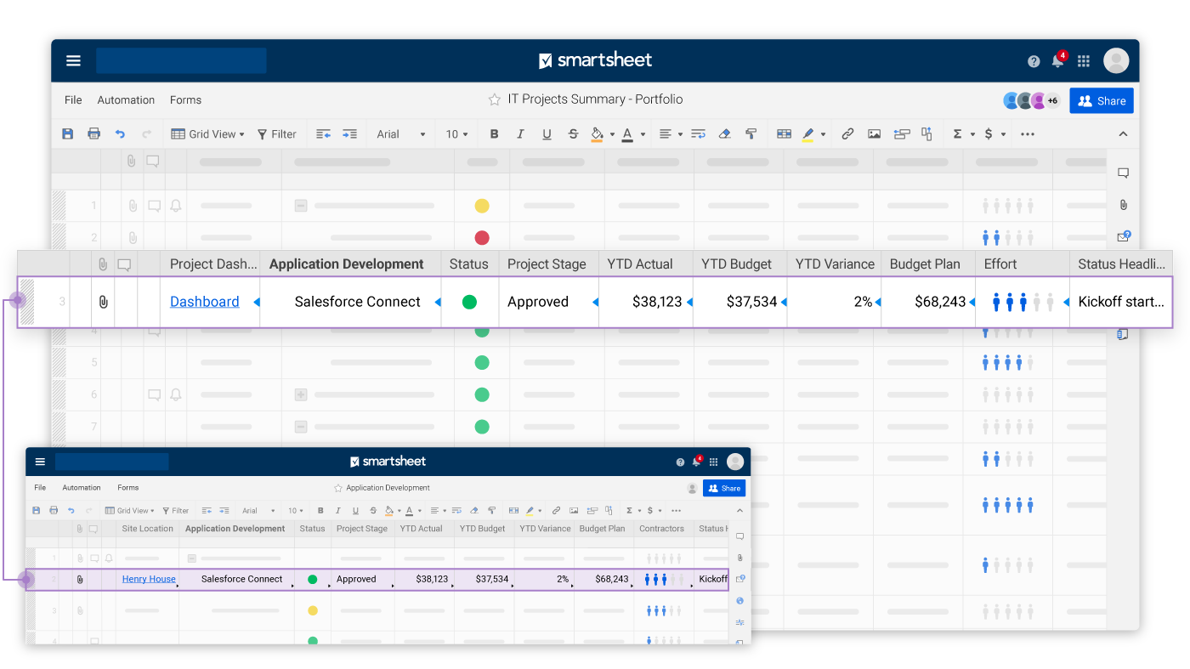Open Grid View dropdown in Application Development window
This screenshot has height=669, width=1190.
tap(130, 511)
